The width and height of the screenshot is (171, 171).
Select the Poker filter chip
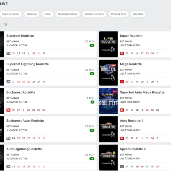(47, 14)
